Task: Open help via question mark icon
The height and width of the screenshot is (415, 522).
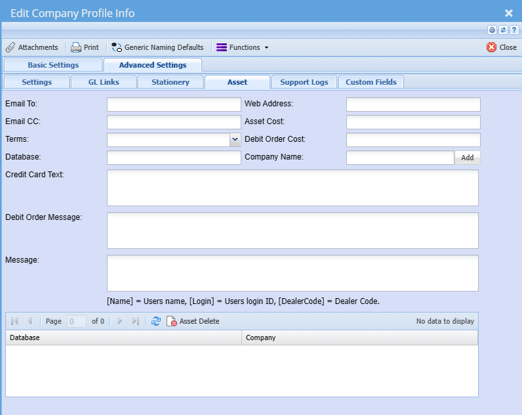Action: (514, 30)
